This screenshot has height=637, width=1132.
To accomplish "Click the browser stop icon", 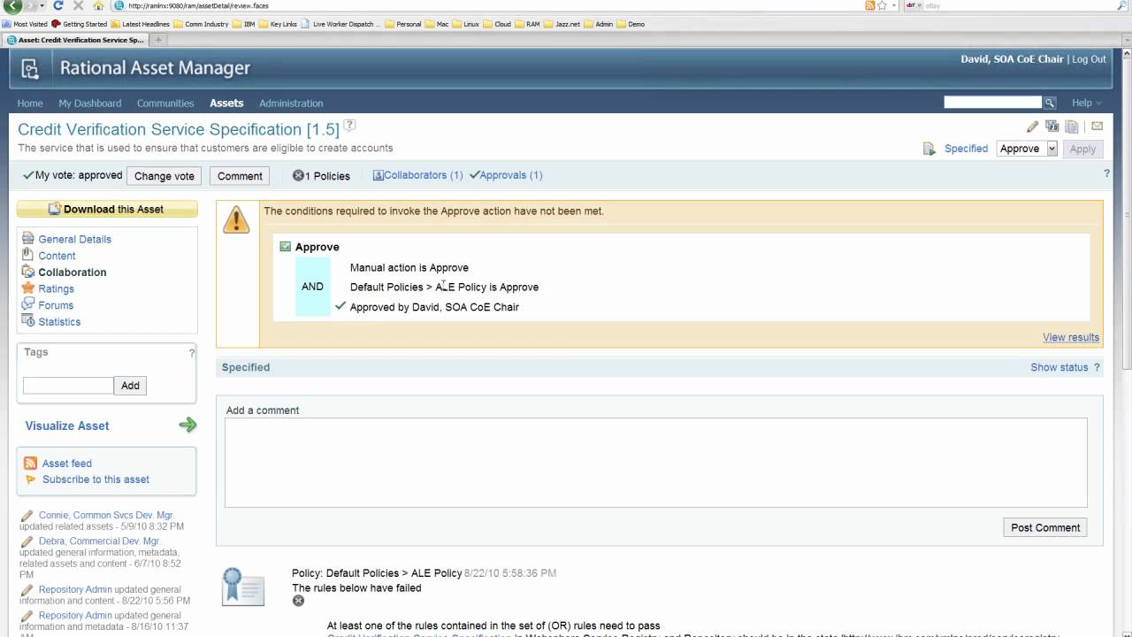I will [x=78, y=5].
